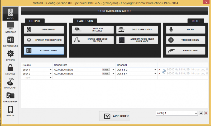Select Speaker Only output mode

coord(44,30)
